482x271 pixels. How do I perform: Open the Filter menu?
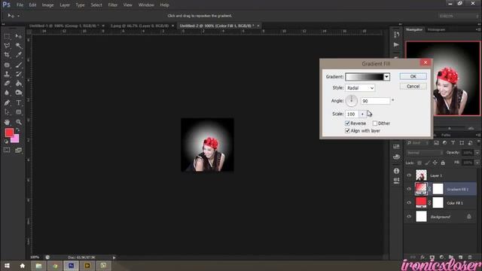point(112,5)
